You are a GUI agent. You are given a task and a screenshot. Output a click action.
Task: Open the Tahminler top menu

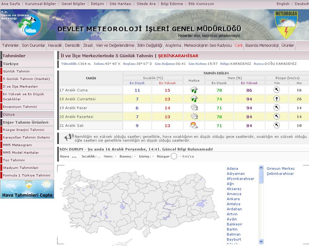point(10,46)
